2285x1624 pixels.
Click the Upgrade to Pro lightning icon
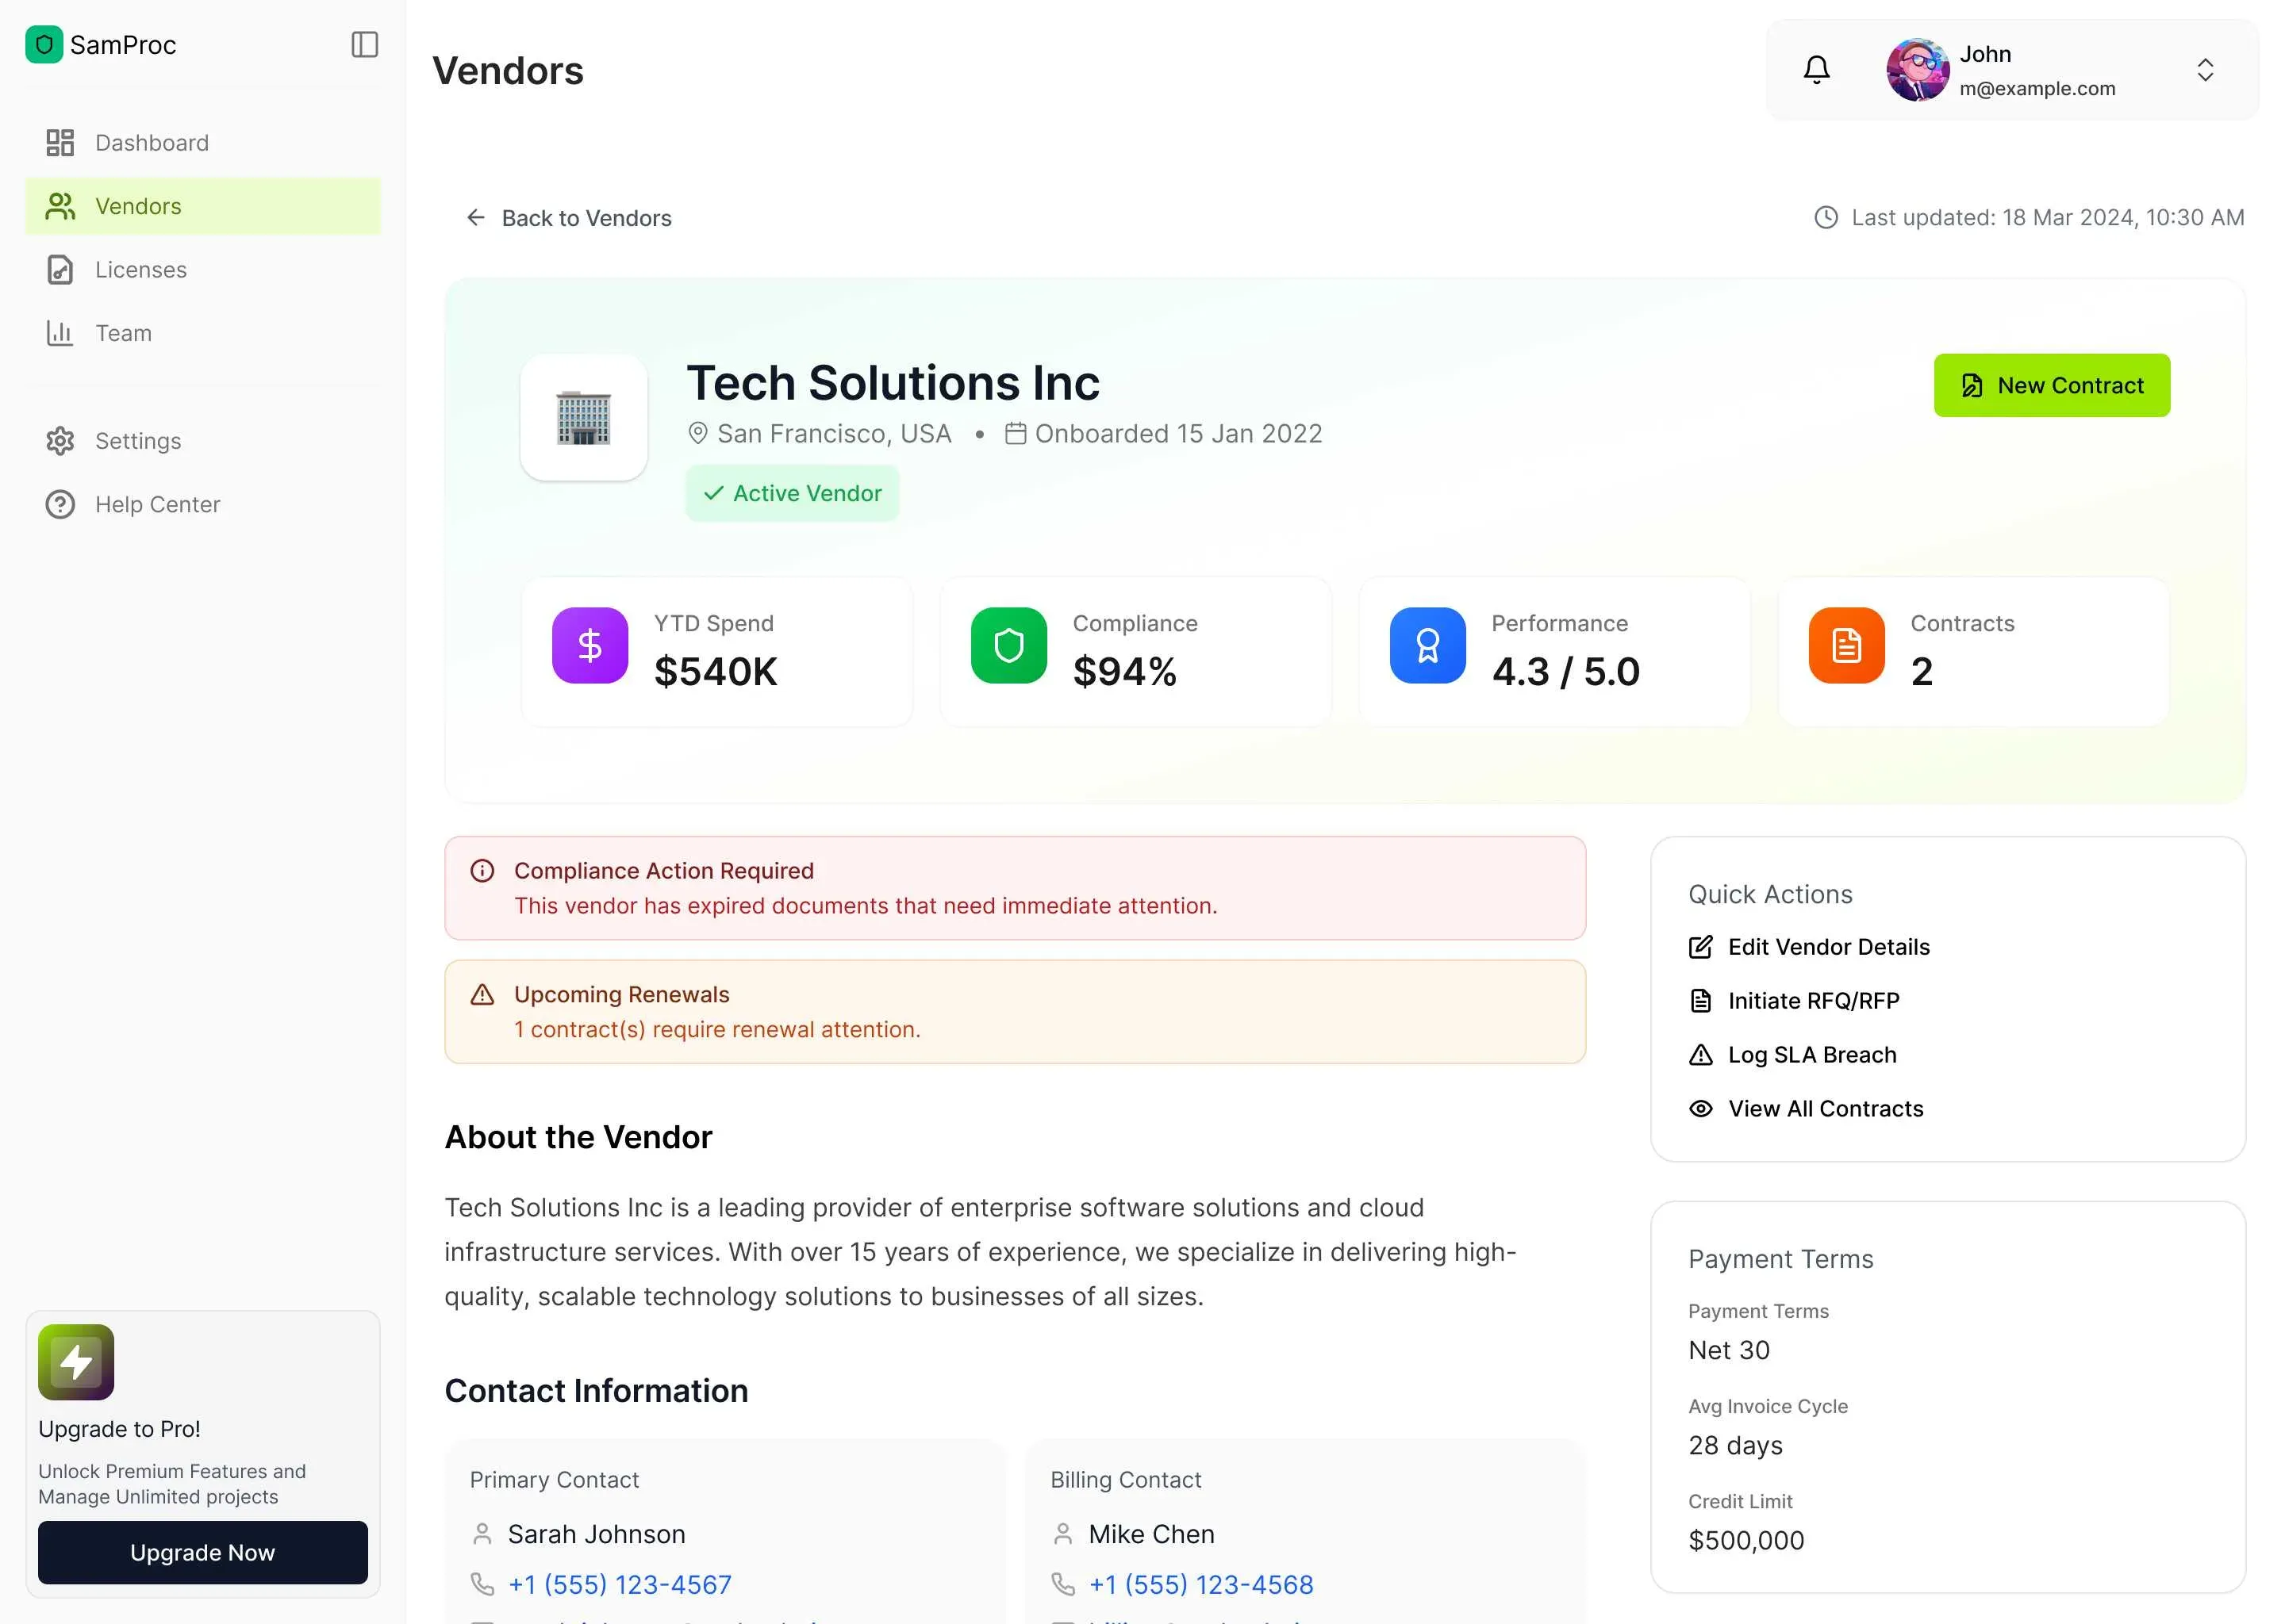click(x=76, y=1362)
